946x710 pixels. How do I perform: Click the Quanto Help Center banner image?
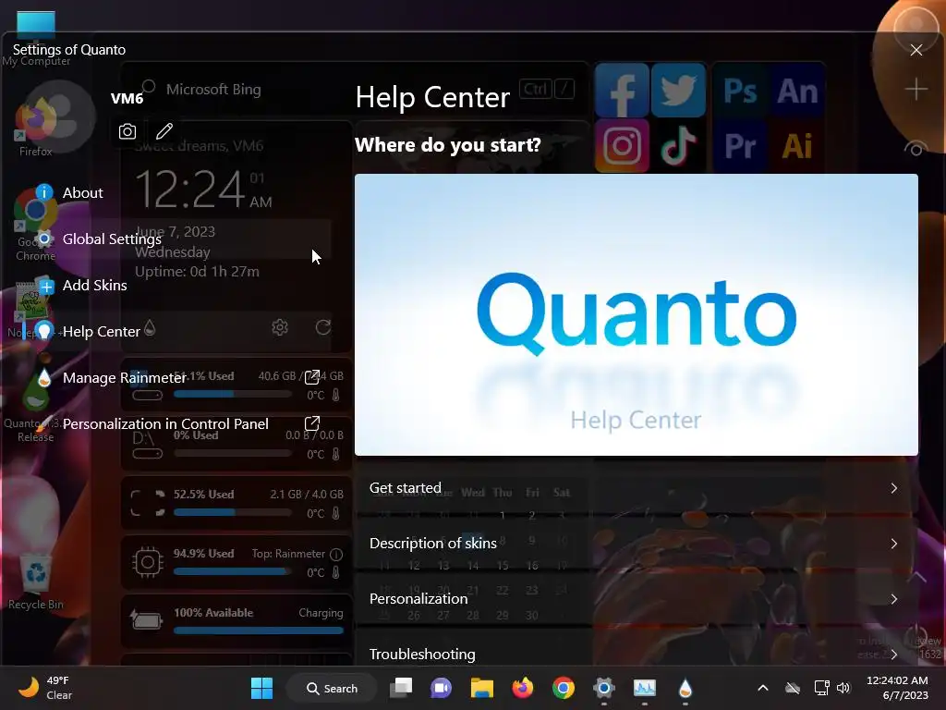[x=636, y=314]
